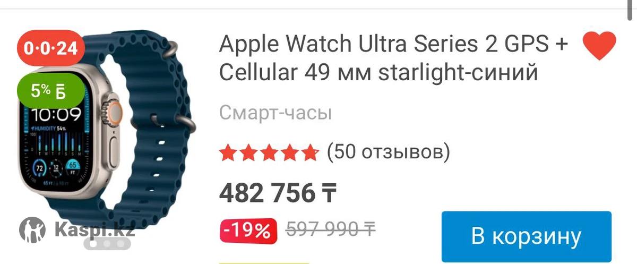Tap the green 5% Б bonus badge
This screenshot has width=637, height=264.
[51, 90]
